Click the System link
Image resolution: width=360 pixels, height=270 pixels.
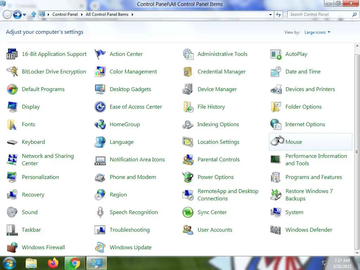click(294, 212)
